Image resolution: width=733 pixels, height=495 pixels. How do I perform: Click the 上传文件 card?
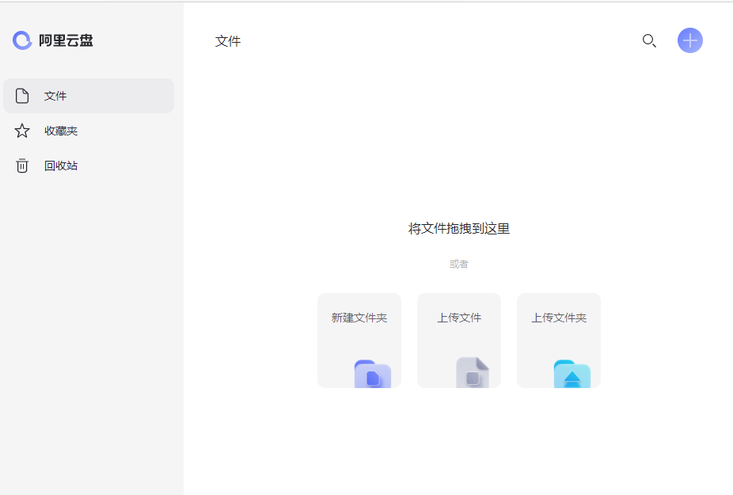coord(459,341)
